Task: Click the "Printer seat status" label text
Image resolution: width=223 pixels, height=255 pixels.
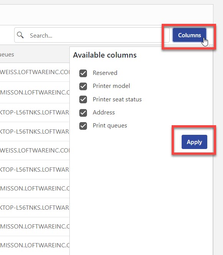Action: [117, 99]
